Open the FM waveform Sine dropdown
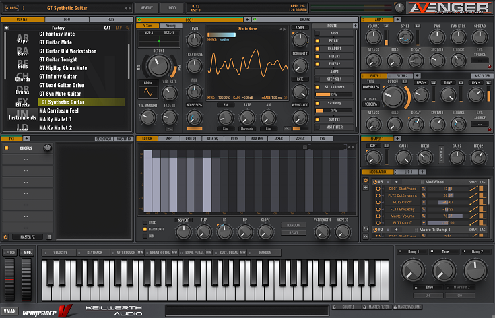This screenshot has width=495, height=318. [226, 129]
